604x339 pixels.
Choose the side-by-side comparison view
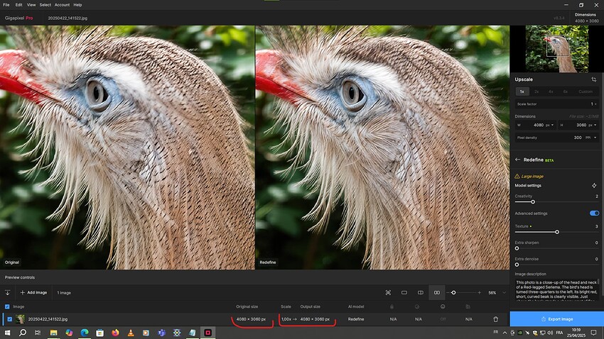[437, 292]
